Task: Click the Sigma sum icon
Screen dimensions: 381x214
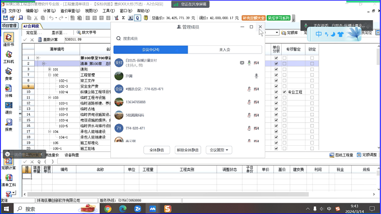Action: [123, 18]
